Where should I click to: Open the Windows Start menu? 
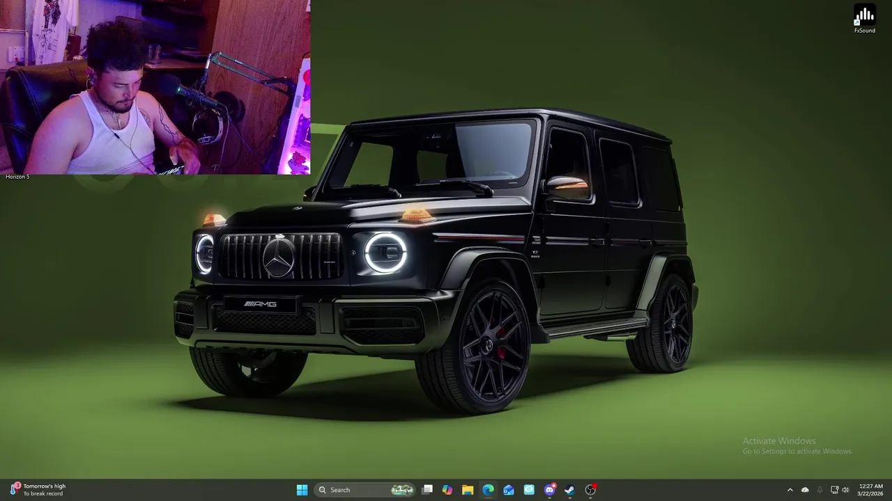pos(302,490)
